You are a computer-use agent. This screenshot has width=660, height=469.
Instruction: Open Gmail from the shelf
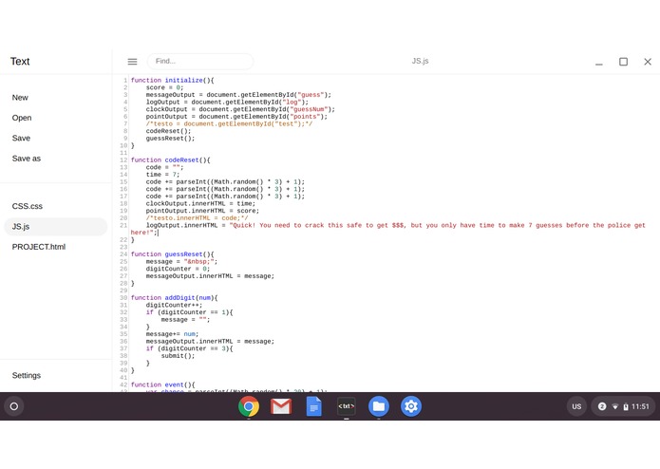tap(281, 406)
